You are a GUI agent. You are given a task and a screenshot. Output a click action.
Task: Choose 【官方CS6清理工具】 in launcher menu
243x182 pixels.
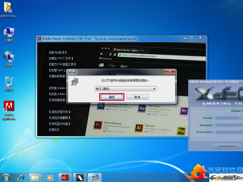(62, 64)
